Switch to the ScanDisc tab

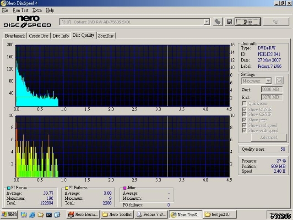pyautogui.click(x=106, y=36)
